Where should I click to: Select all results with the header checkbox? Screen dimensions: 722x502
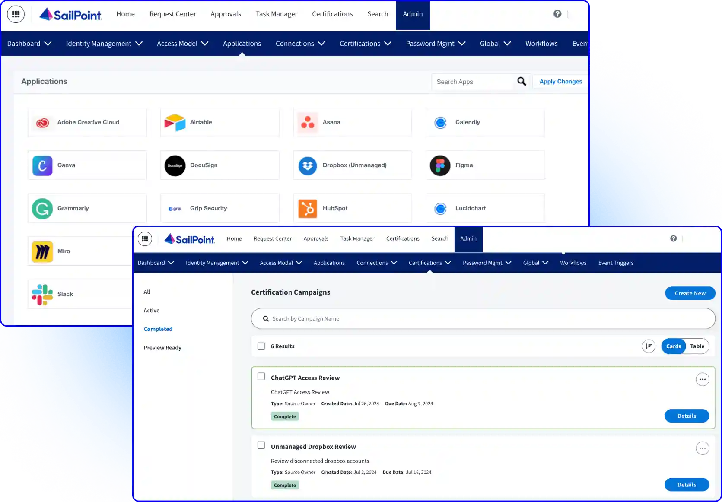[261, 346]
